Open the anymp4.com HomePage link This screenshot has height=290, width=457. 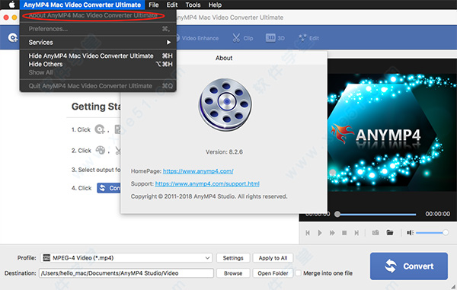tap(198, 171)
